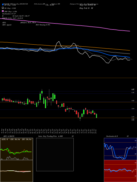Open the ADX & MACD indicator chart
This screenshot has height=182, width=137.
16,160
